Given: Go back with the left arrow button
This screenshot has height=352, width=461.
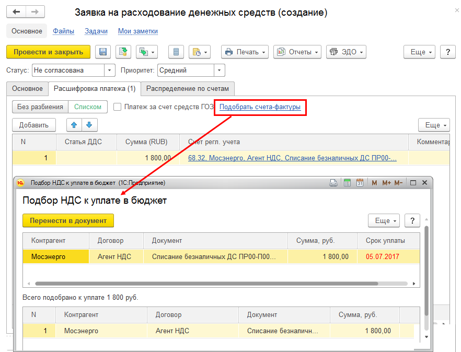Looking at the screenshot, I should tap(16, 12).
